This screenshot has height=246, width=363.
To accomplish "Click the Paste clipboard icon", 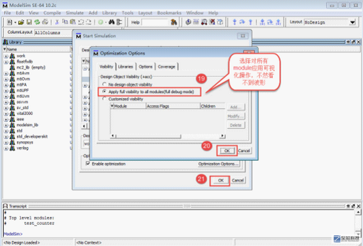I will click(x=73, y=22).
